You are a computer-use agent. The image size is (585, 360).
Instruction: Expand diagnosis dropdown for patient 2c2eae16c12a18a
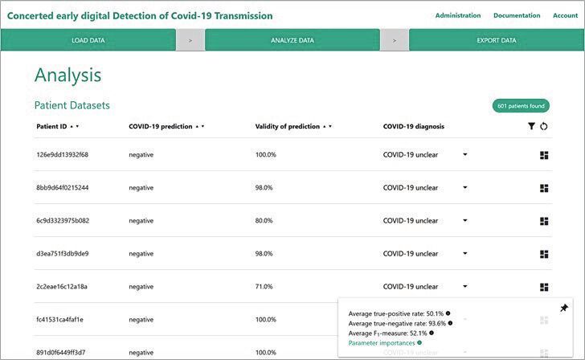coord(464,286)
